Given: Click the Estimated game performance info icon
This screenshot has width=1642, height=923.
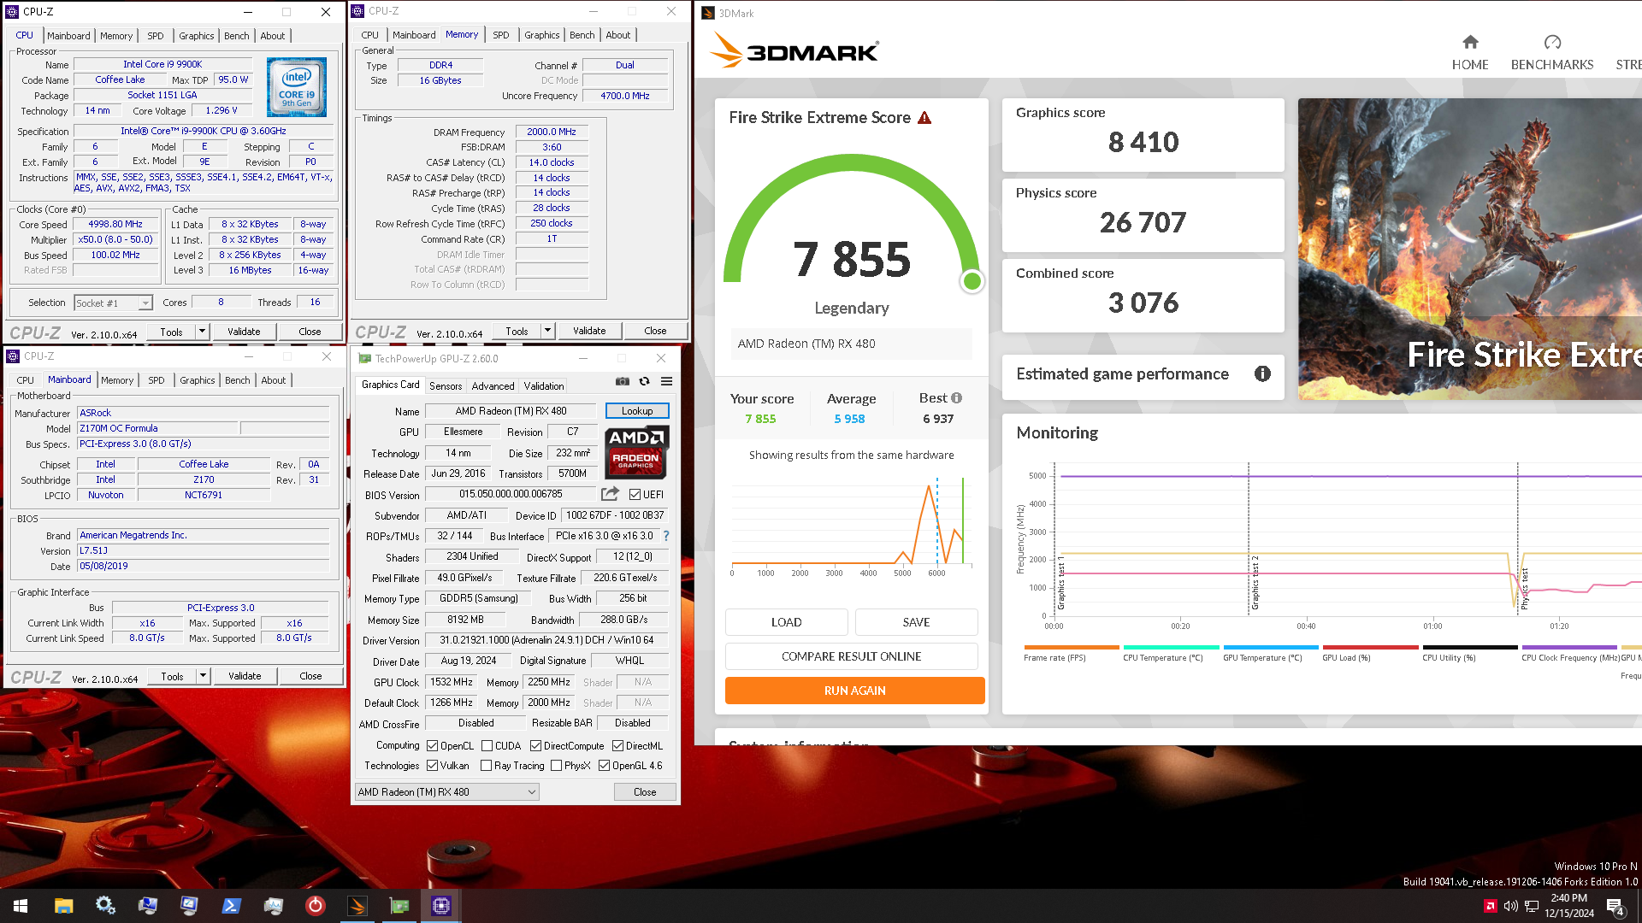Looking at the screenshot, I should coord(1262,374).
